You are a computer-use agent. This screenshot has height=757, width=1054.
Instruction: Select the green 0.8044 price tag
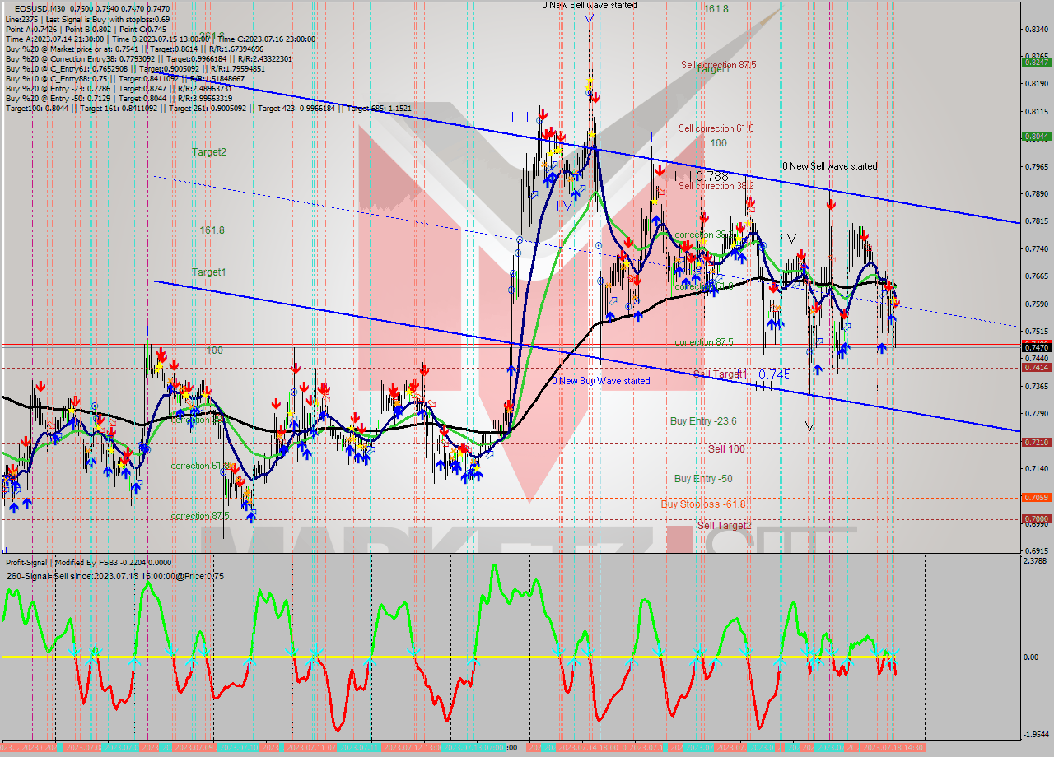(x=1035, y=137)
